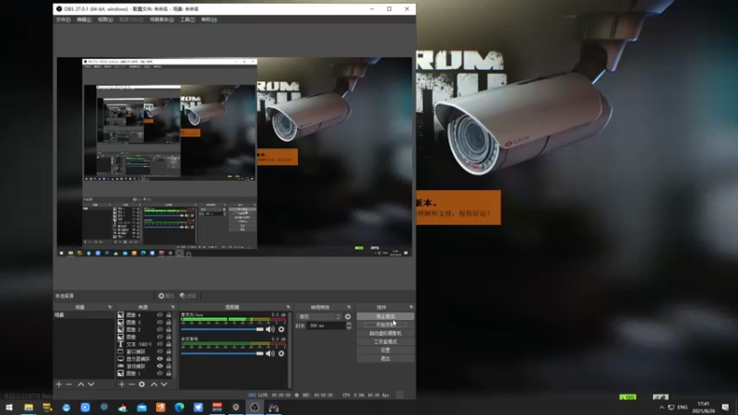Image resolution: width=738 pixels, height=415 pixels.
Task: Open the scene transition type dropdown
Action: pos(318,316)
